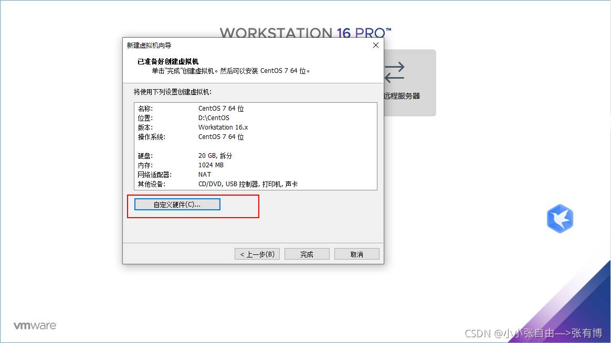Screen dimensions: 611x343
Task: Select the 操作系统 row in the summary
Action: point(220,137)
